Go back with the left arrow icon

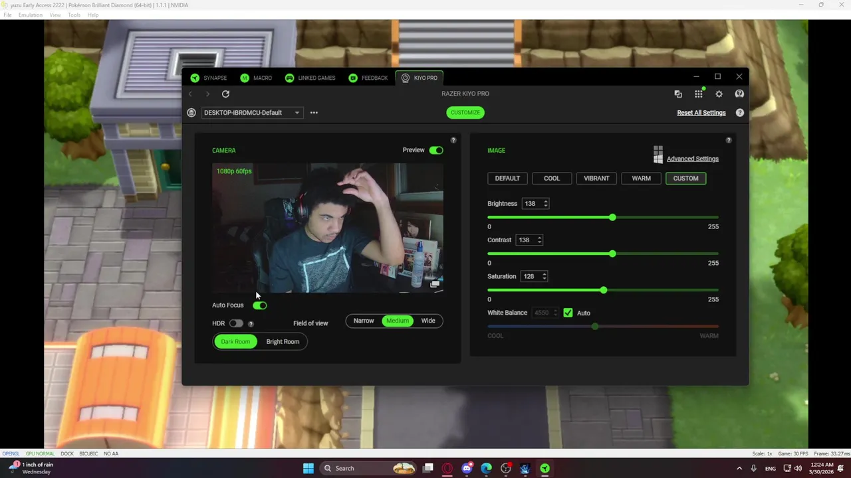(190, 94)
